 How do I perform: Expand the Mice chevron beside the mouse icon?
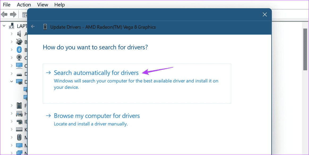[12, 137]
